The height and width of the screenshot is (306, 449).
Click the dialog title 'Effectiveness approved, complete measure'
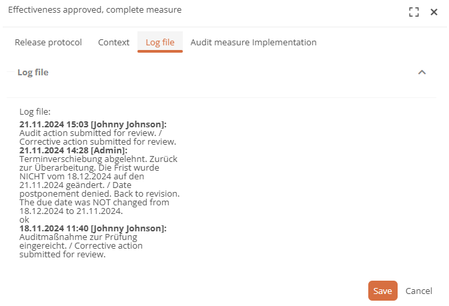coord(94,10)
